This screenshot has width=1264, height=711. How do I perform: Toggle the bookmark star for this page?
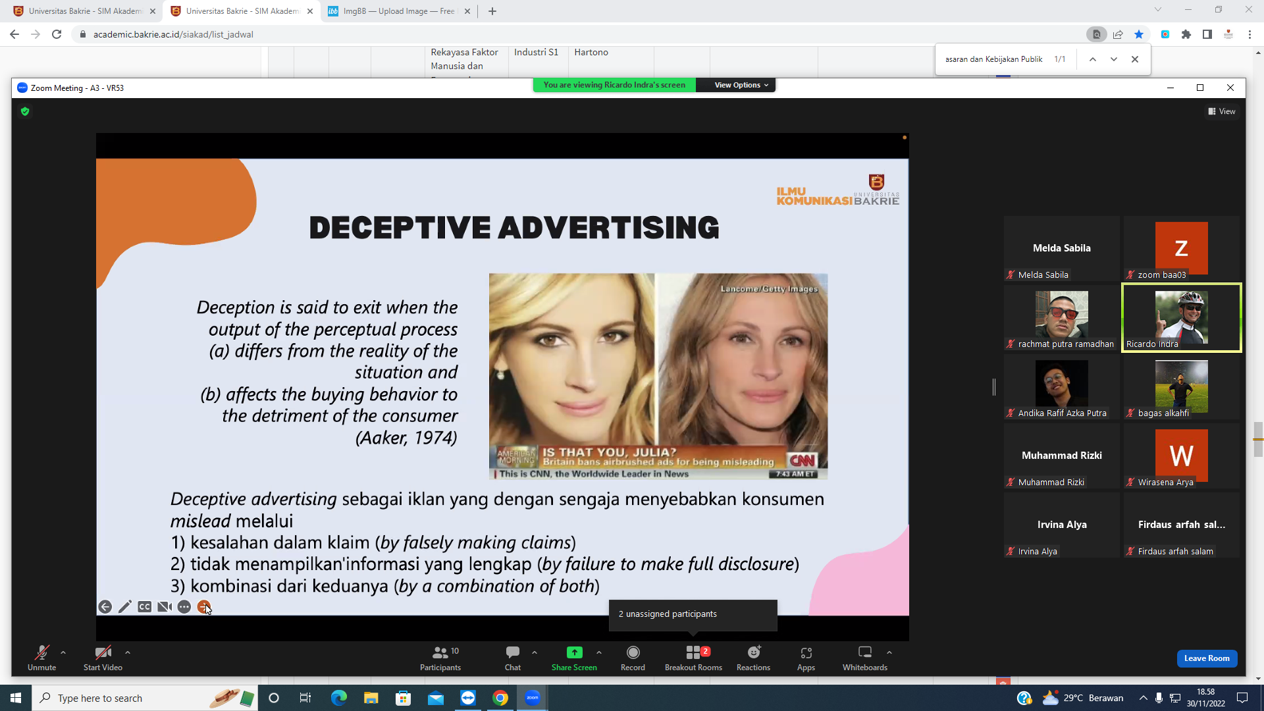coord(1139,34)
